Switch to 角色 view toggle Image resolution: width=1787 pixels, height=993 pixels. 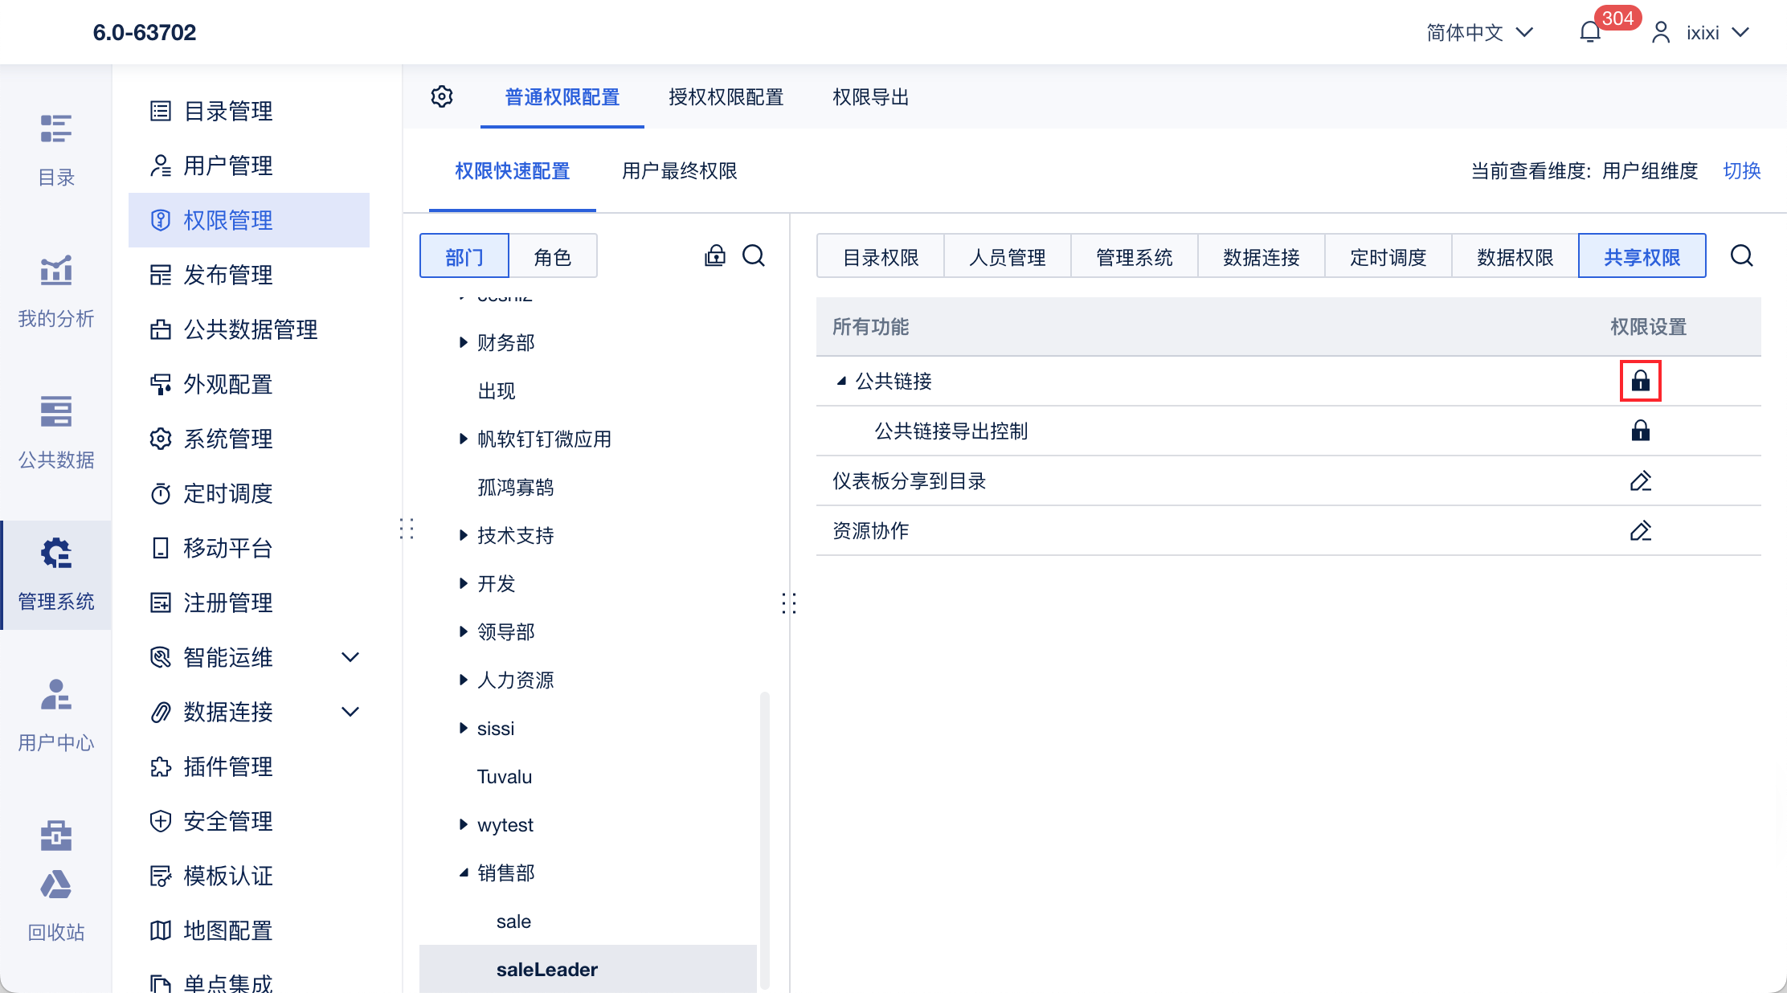552,257
